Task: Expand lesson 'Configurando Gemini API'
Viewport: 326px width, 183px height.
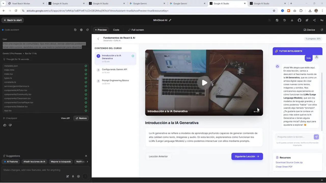Action: click(x=114, y=71)
